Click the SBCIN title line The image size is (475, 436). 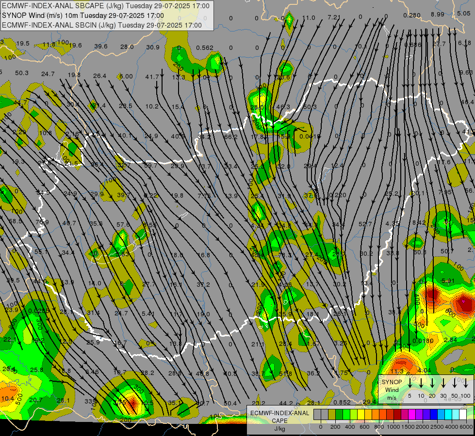(102, 25)
